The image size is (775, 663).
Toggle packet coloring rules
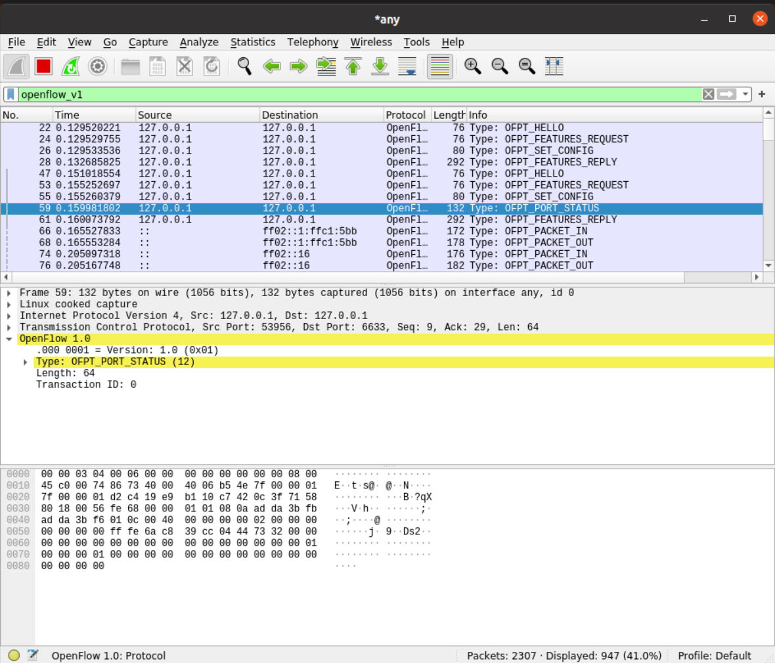(439, 66)
